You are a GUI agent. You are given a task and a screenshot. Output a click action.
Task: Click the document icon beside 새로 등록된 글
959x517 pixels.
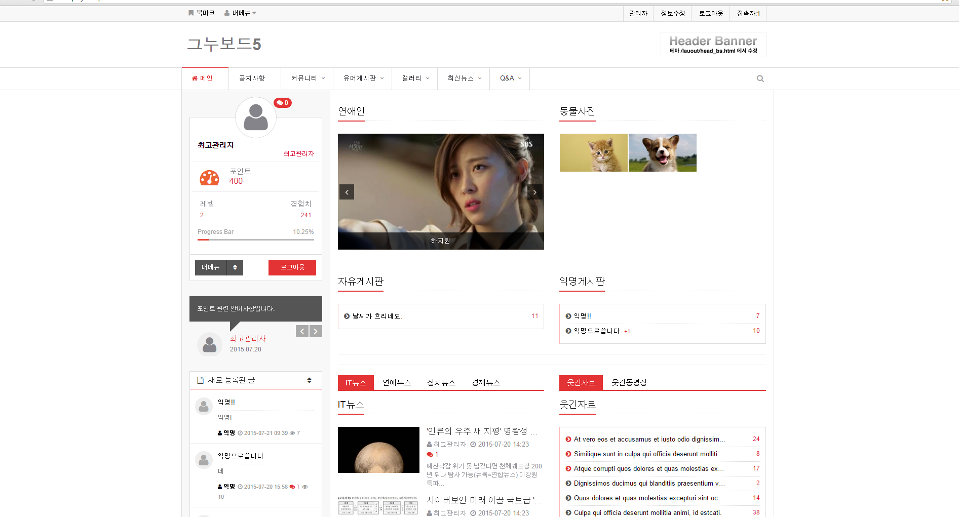(201, 380)
